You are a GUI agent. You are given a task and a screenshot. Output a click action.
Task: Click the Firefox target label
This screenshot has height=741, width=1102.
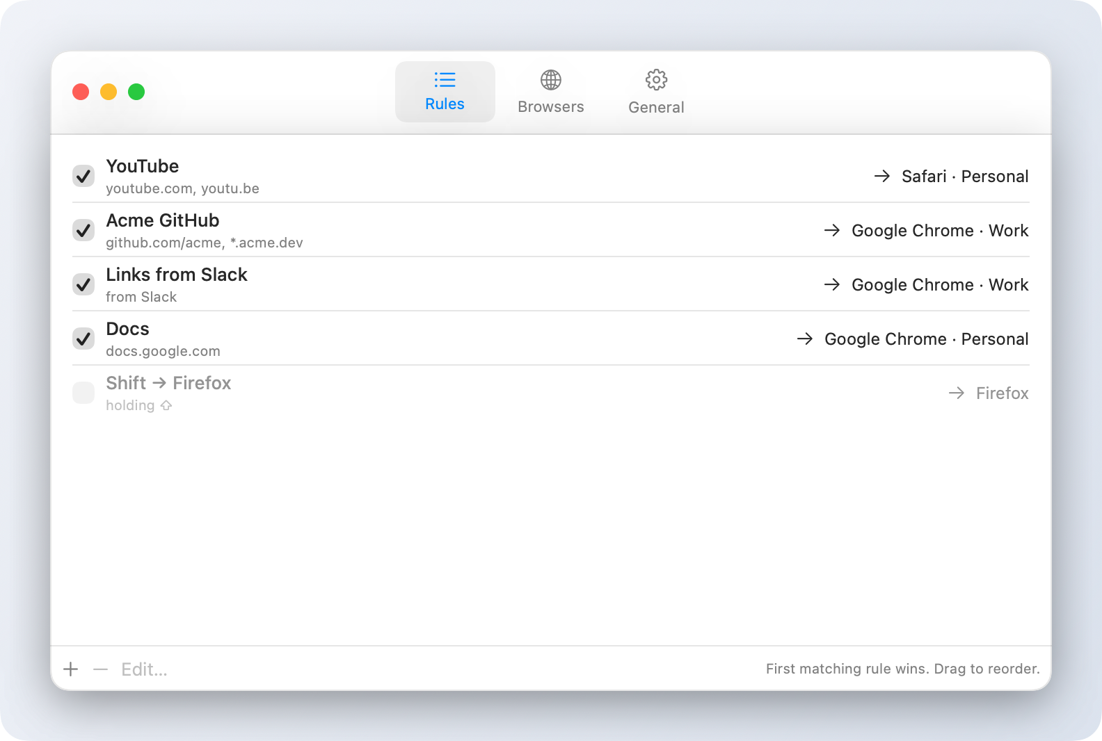(x=1002, y=393)
